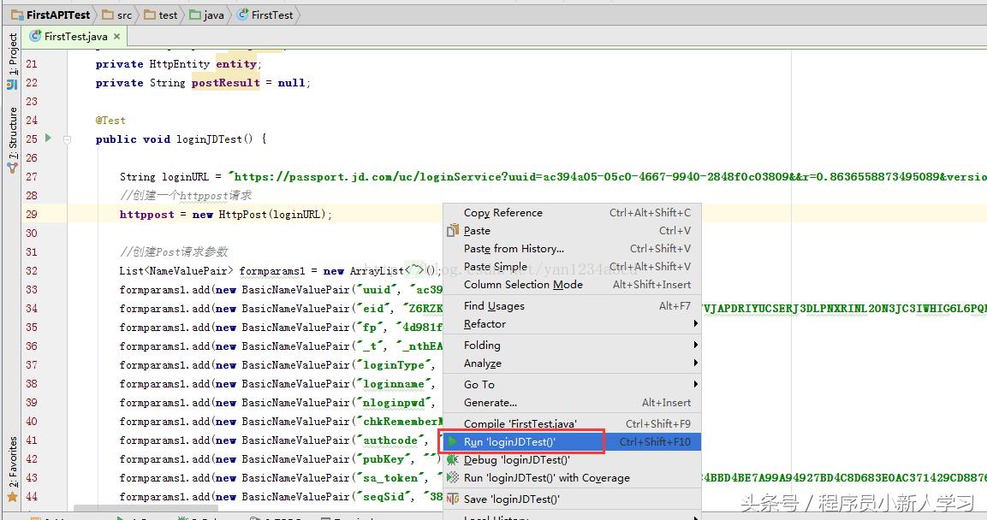Image resolution: width=987 pixels, height=520 pixels.
Task: Click the Paste clipboard icon in context menu
Action: (x=454, y=230)
